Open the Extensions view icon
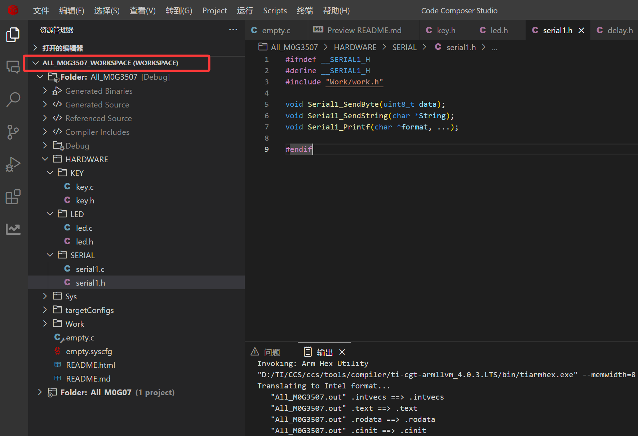 click(x=13, y=197)
